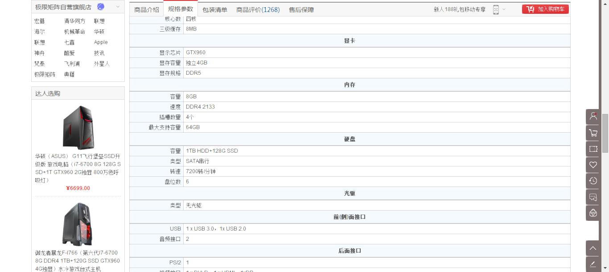609x272 pixels.
Task: Open the favorites heart sidebar icon
Action: (593, 165)
